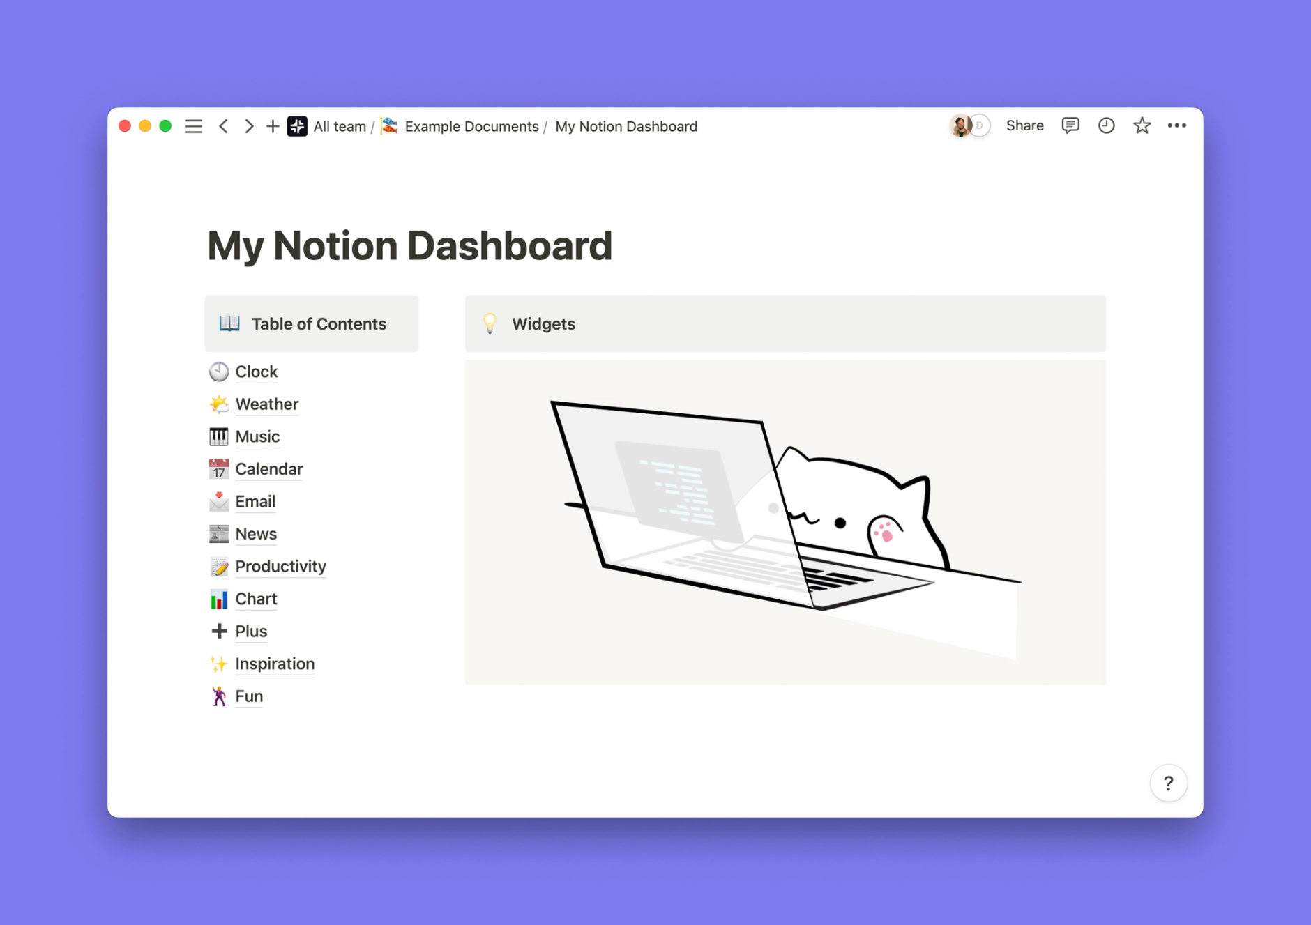1311x925 pixels.
Task: Click the Plus page cross icon
Action: (219, 632)
